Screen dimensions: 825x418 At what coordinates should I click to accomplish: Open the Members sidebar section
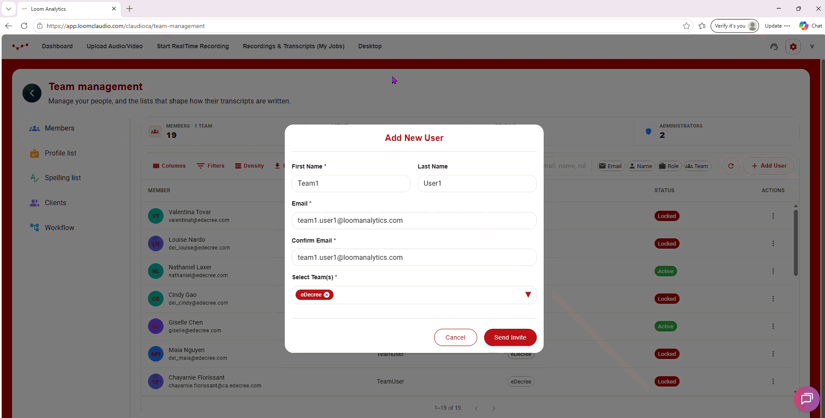(x=73, y=128)
